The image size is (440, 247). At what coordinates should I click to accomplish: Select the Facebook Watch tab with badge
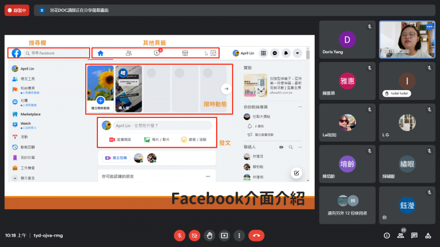click(157, 53)
